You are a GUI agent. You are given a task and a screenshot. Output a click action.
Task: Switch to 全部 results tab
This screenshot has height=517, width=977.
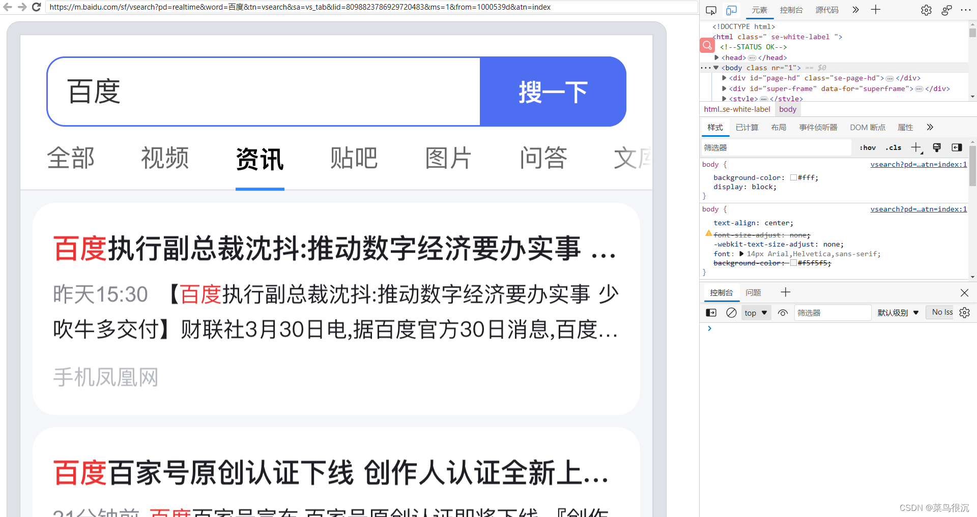pyautogui.click(x=71, y=158)
